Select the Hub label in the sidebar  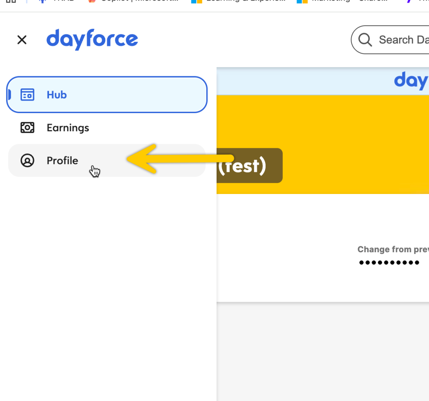(x=57, y=95)
